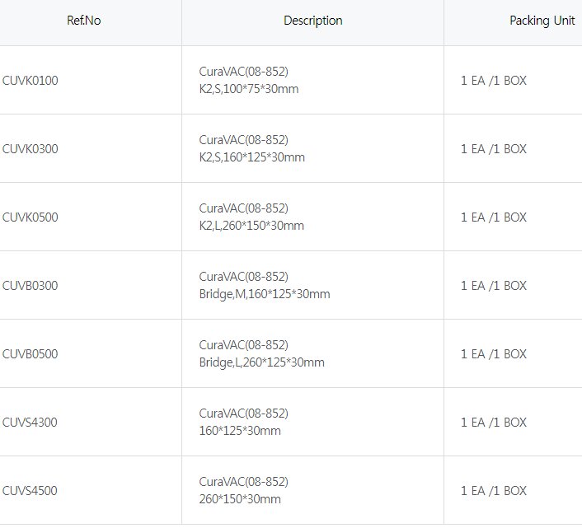Select the CUVS4300 reference number cell
Image resolution: width=582 pixels, height=528 pixels.
click(x=31, y=423)
